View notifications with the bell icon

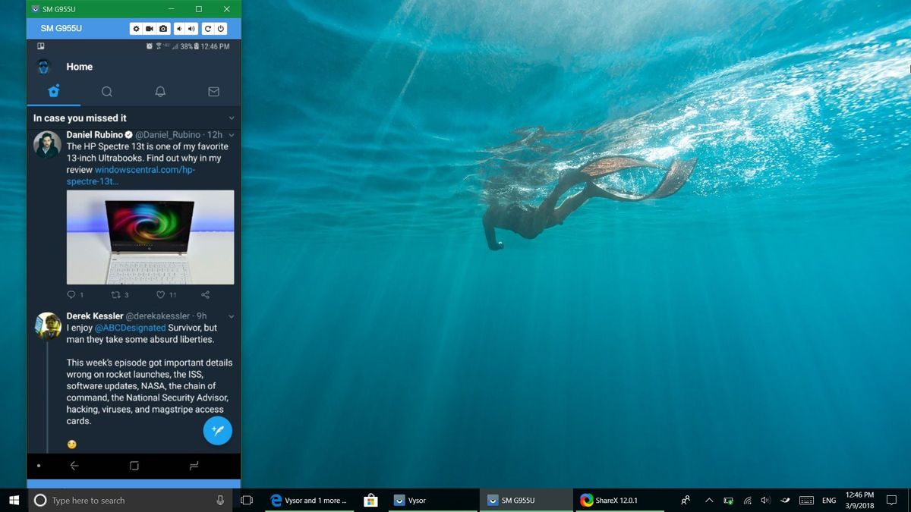(160, 91)
